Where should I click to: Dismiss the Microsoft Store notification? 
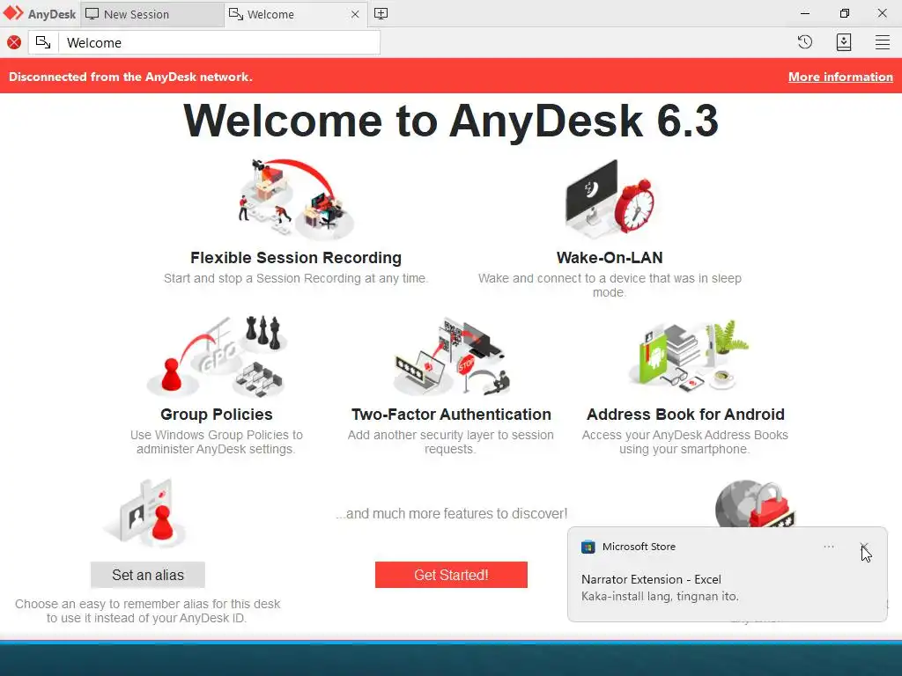[864, 547]
